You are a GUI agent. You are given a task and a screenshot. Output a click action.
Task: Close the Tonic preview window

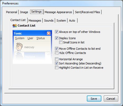[49, 33]
